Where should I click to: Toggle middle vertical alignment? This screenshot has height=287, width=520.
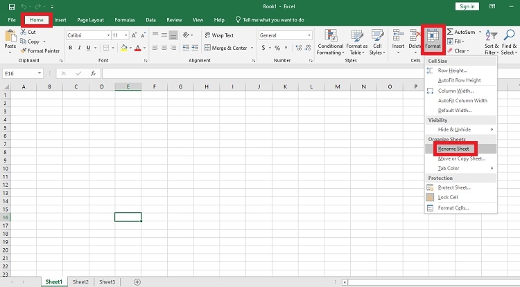[x=164, y=35]
